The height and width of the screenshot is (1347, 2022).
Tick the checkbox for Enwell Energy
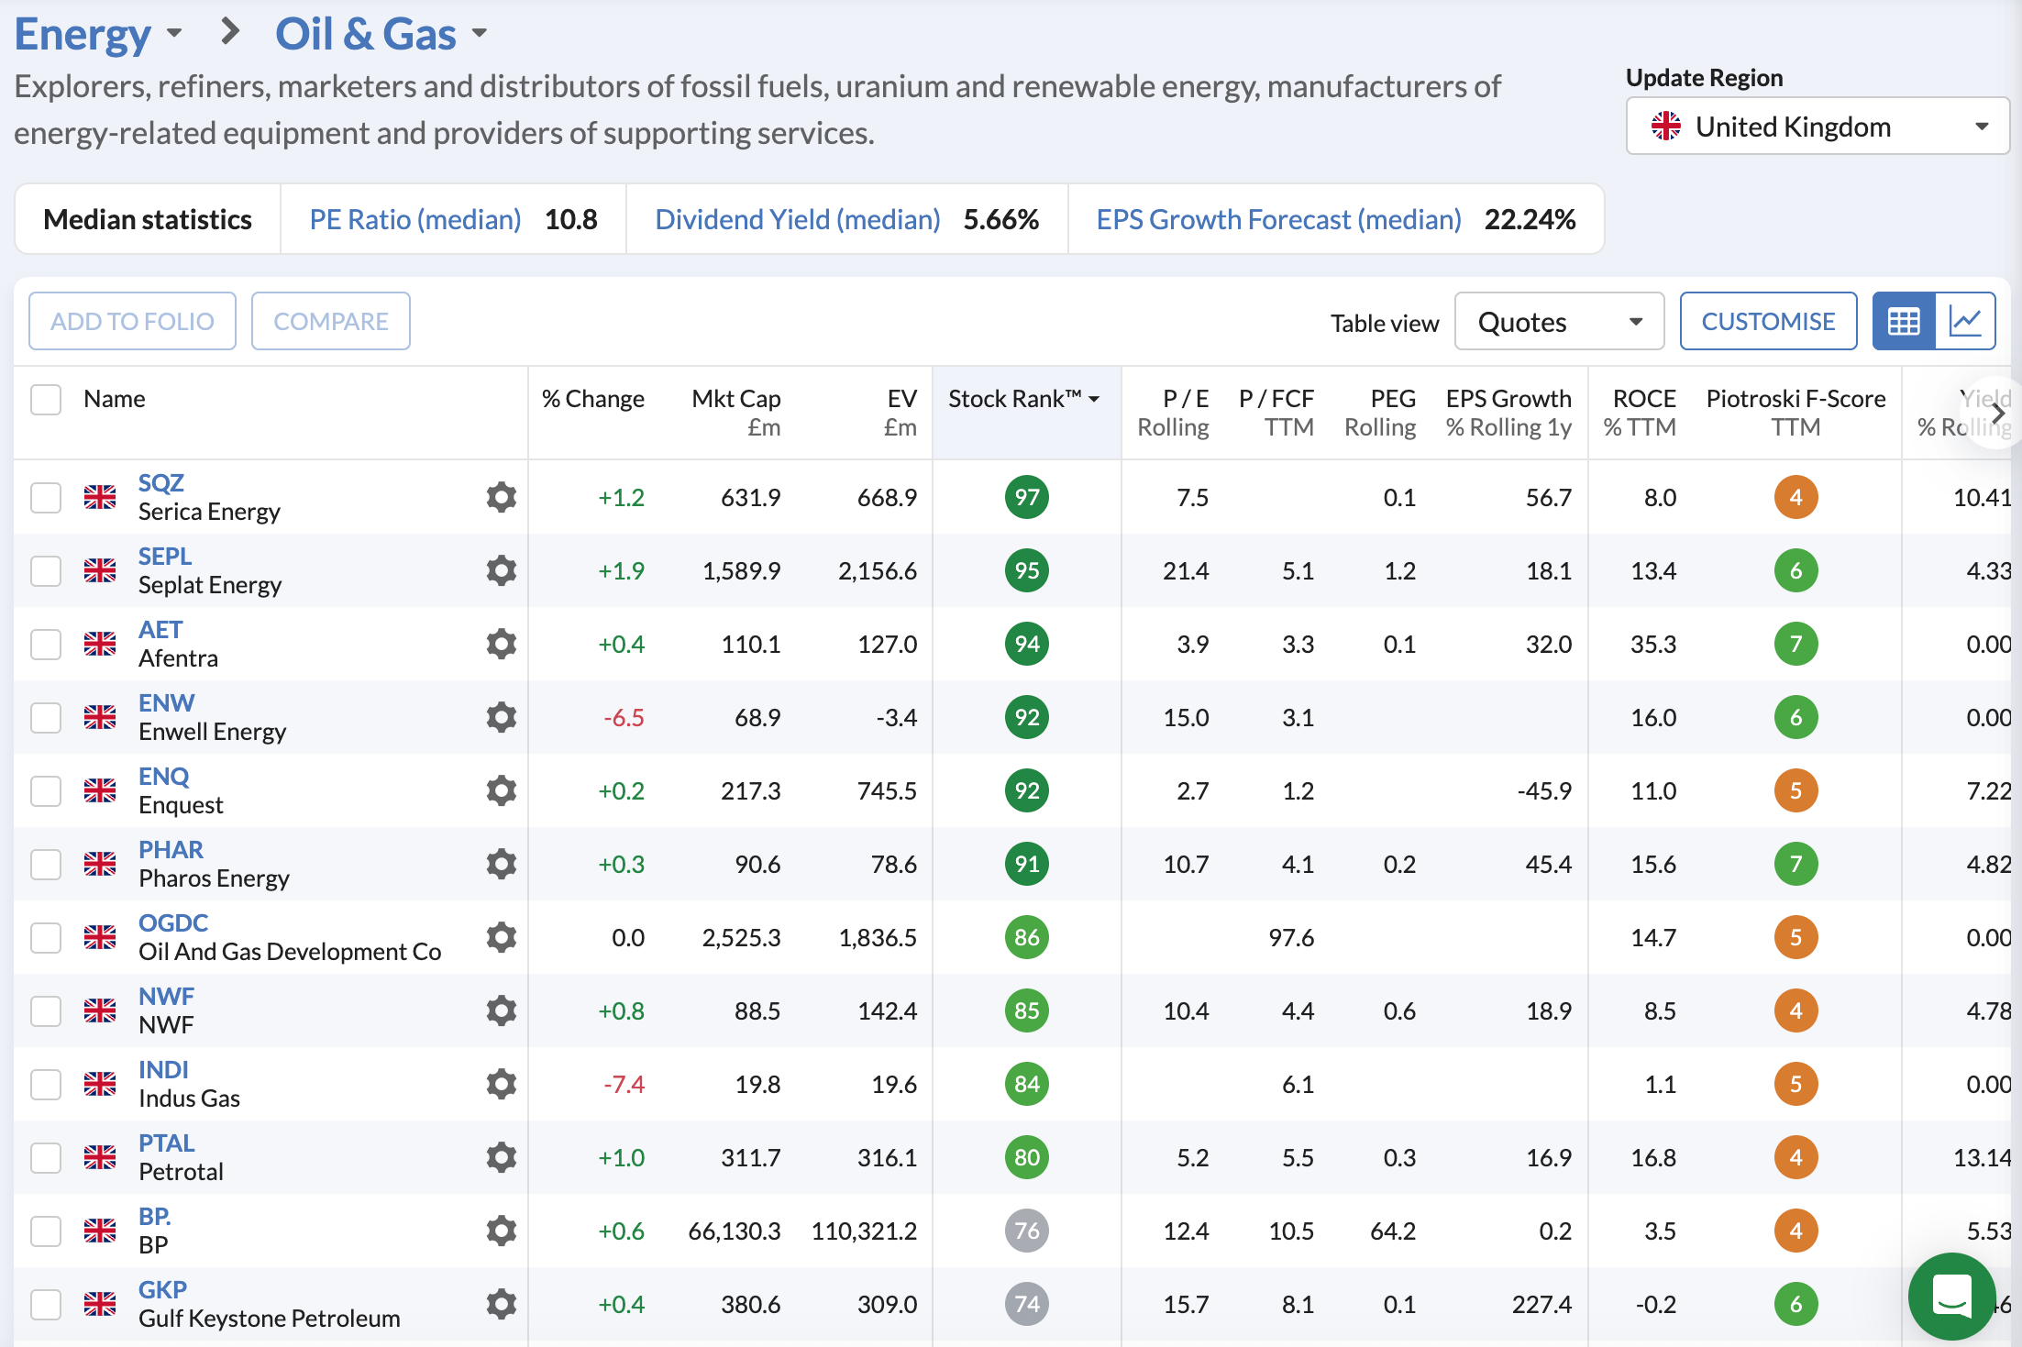pos(46,717)
